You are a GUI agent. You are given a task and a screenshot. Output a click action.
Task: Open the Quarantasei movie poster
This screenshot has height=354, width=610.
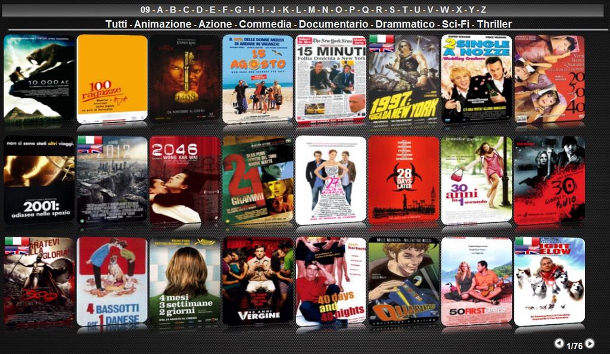point(403,281)
